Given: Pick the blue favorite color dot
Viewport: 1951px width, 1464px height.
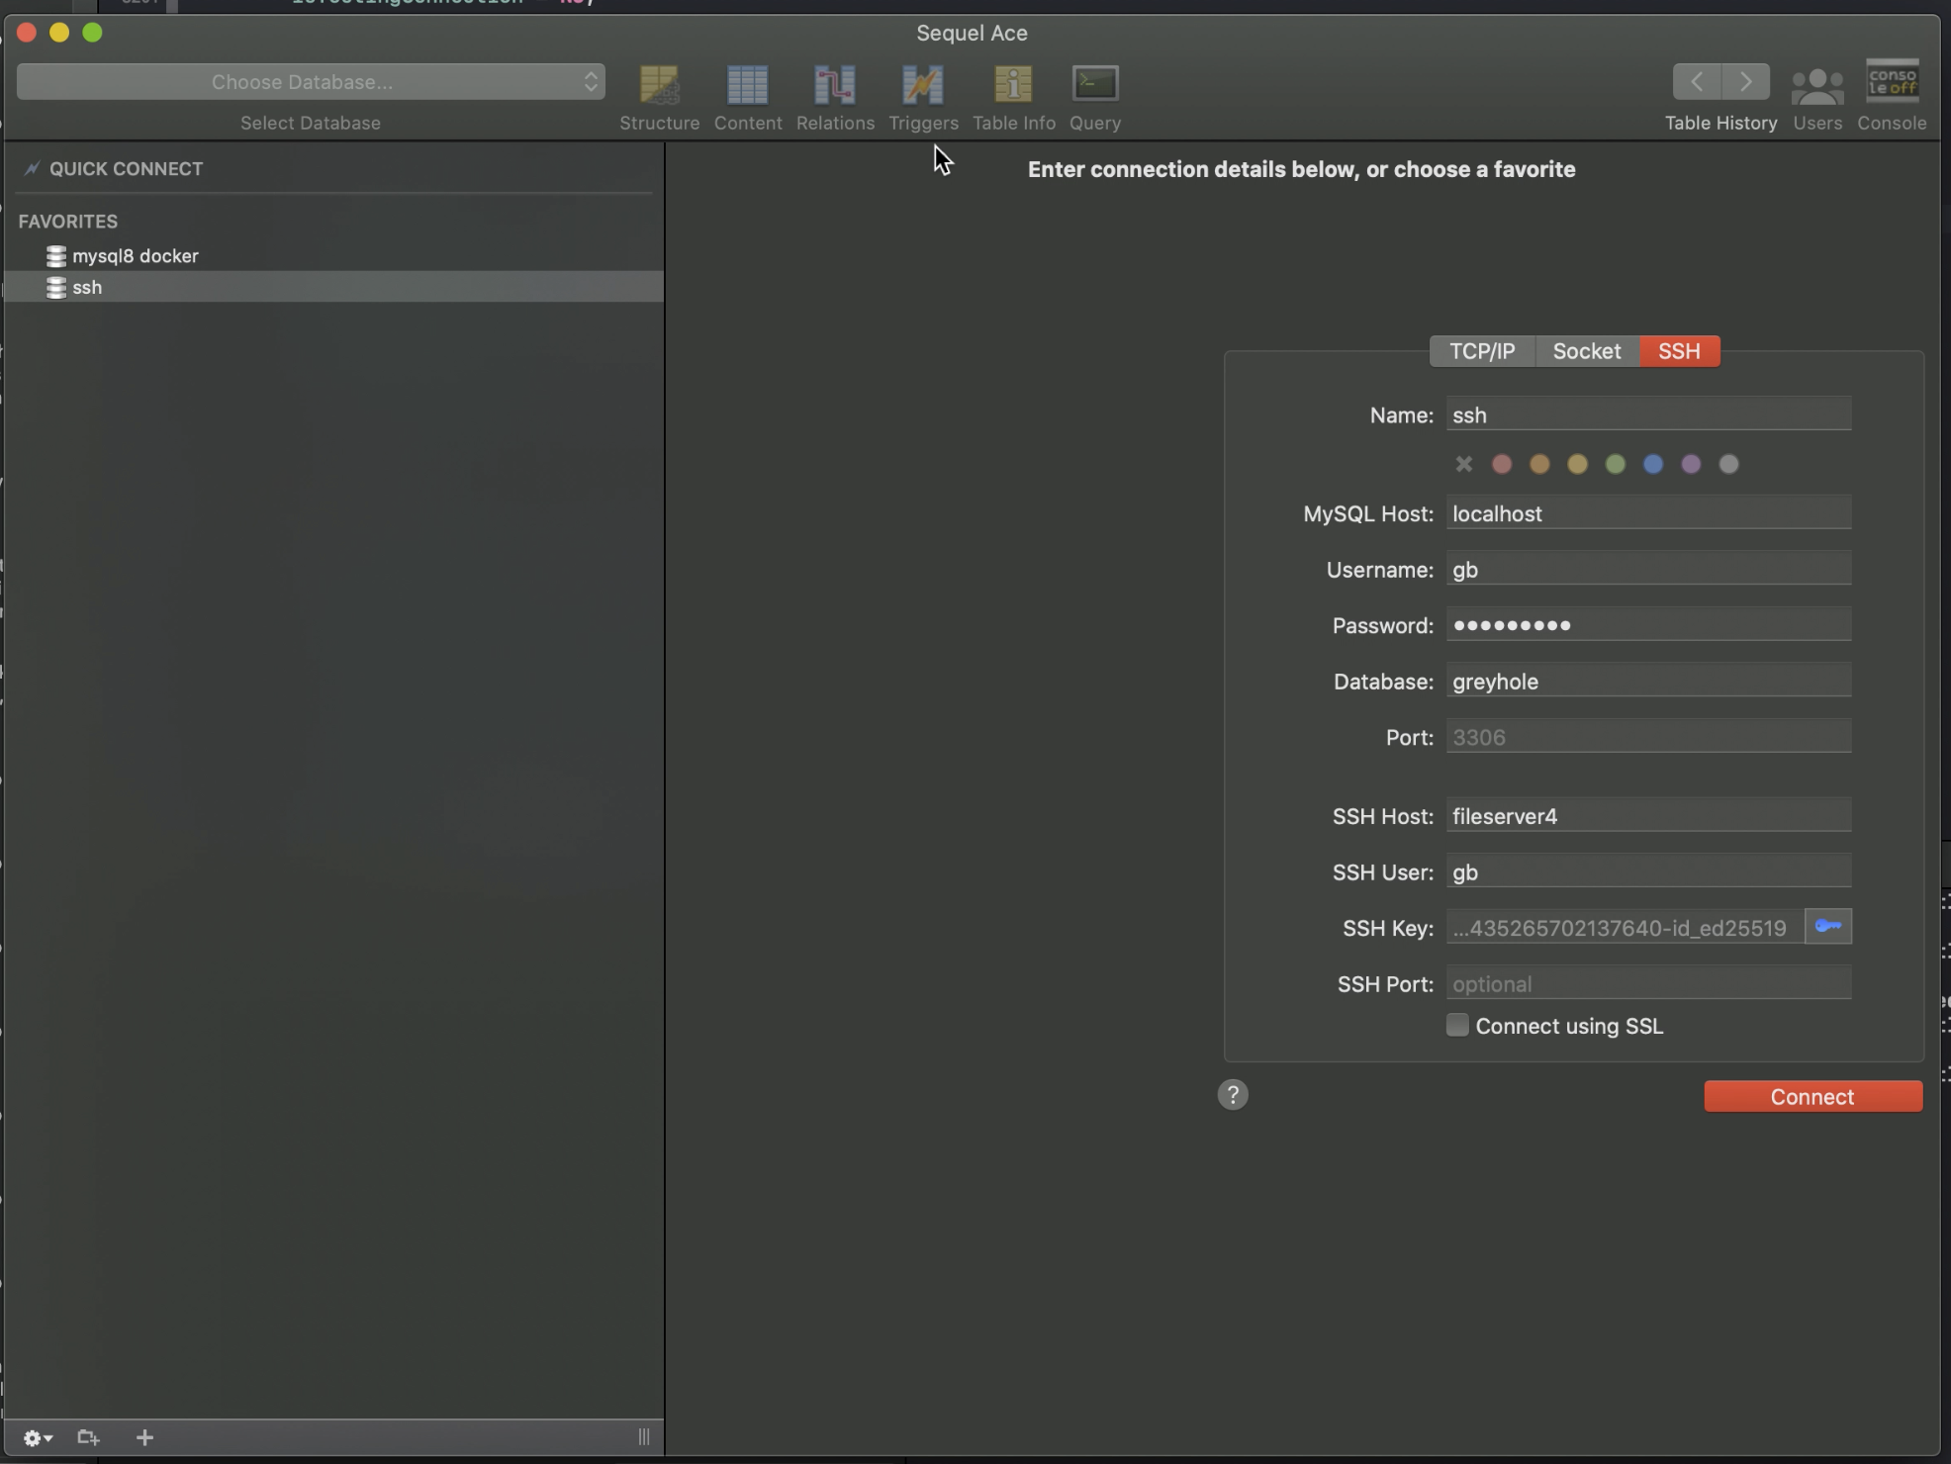Looking at the screenshot, I should [x=1652, y=464].
